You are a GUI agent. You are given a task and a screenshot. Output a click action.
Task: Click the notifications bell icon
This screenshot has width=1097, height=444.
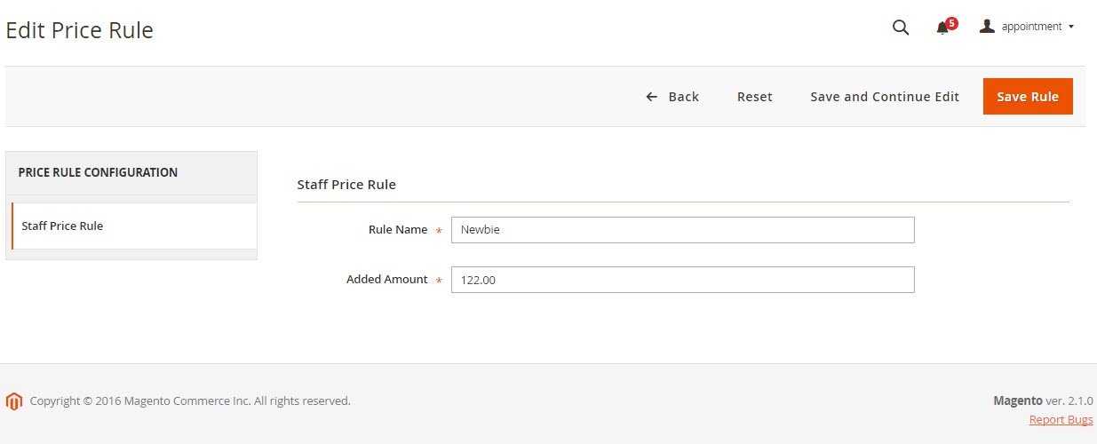(x=942, y=28)
